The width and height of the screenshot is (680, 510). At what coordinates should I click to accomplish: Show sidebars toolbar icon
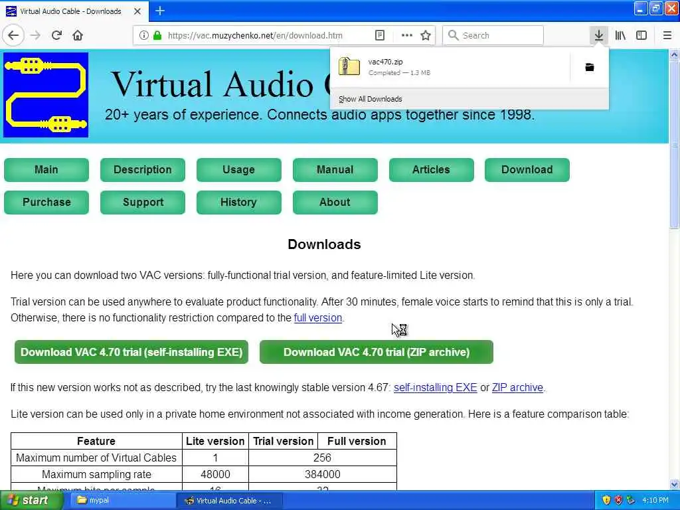coord(641,35)
